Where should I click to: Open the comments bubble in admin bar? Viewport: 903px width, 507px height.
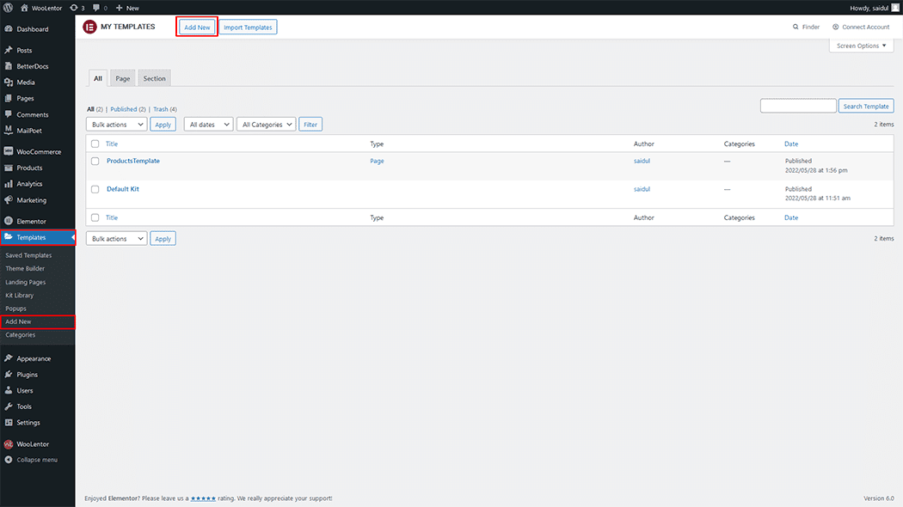pos(96,8)
